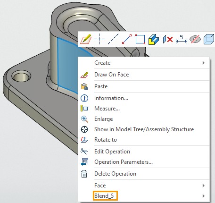The image size is (215, 203).
Task: Click the wireframe cube display icon
Action: [x=209, y=39]
